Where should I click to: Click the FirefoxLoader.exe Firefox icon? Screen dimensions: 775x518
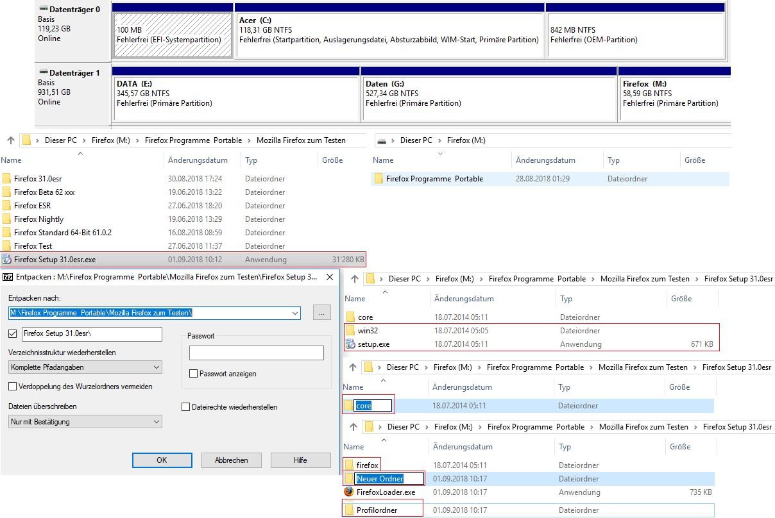pos(349,492)
